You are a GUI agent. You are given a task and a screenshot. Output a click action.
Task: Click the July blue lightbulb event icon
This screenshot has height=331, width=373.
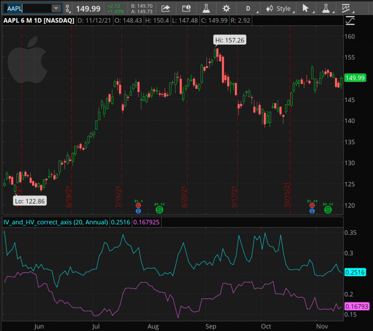pyautogui.click(x=138, y=211)
